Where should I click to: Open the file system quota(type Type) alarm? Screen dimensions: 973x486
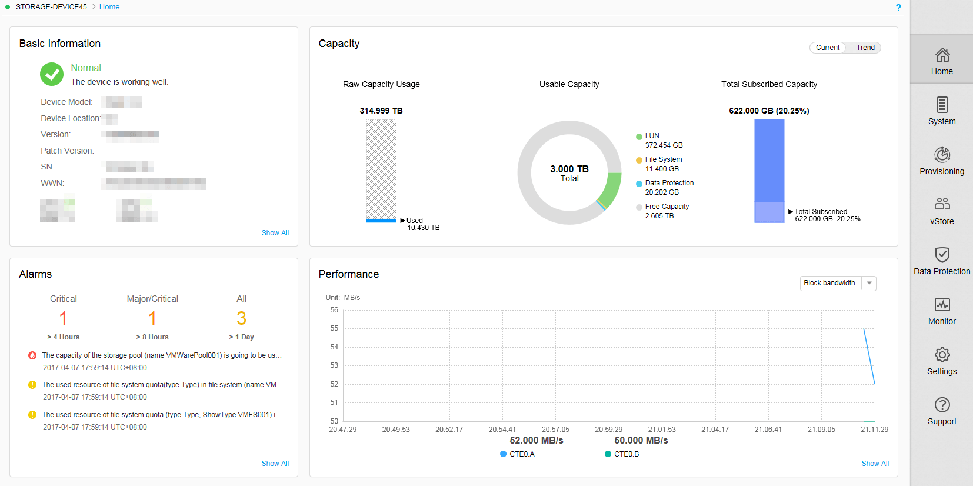pos(162,385)
